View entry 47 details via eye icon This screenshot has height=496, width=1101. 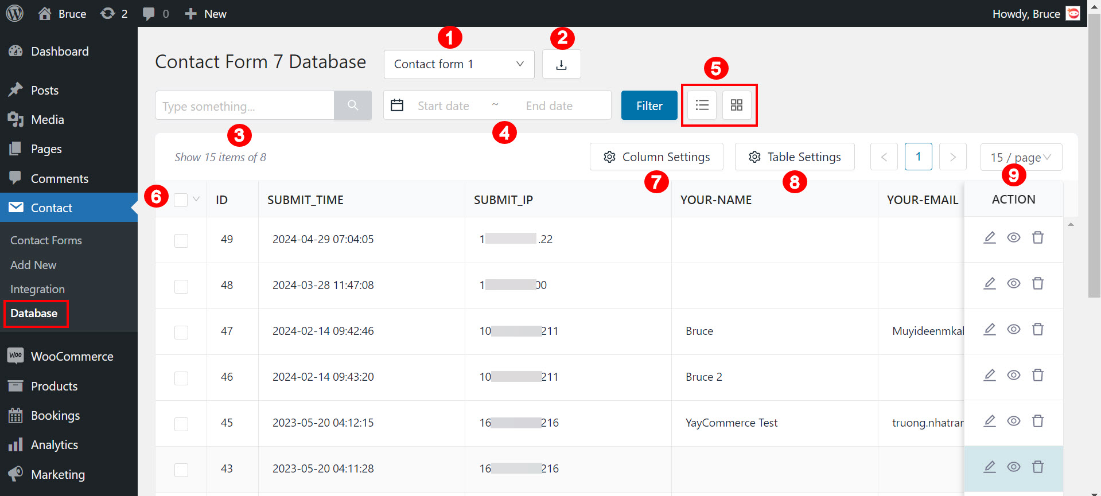(x=1013, y=329)
